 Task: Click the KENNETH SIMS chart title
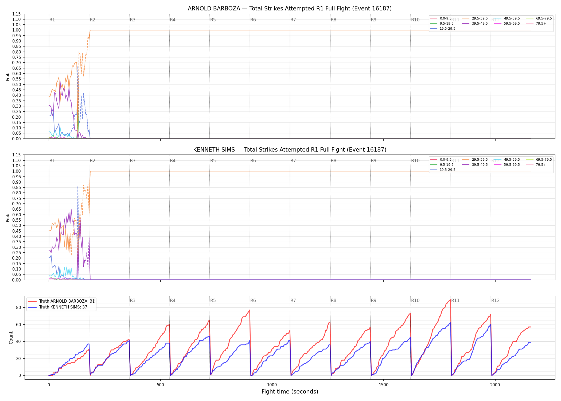tap(290, 150)
